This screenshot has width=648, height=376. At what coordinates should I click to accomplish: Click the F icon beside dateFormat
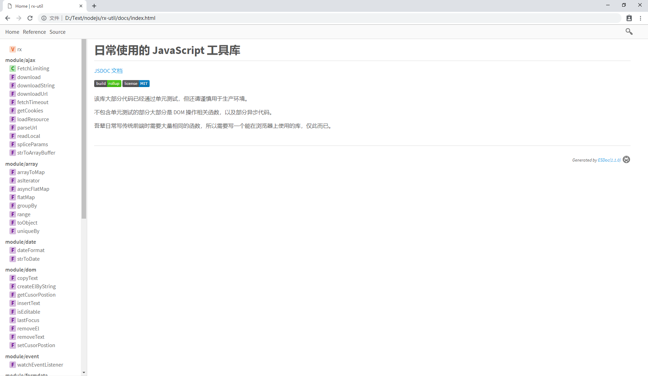(13, 250)
